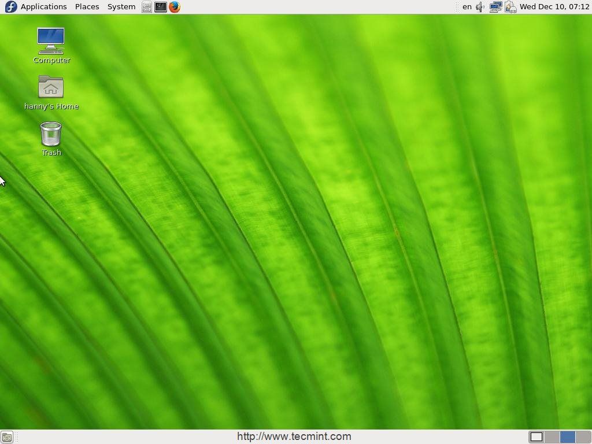
Task: Open the System menu
Action: coord(121,7)
